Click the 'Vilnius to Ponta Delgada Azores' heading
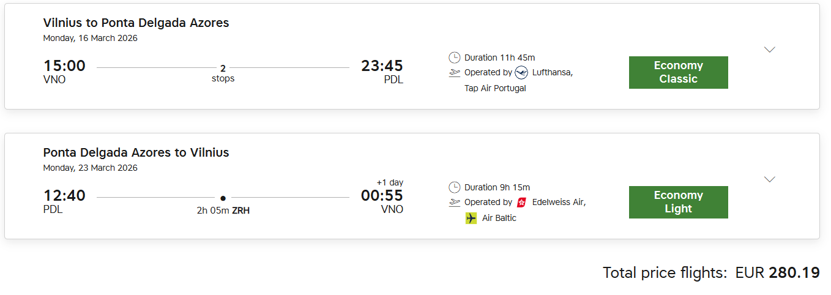The width and height of the screenshot is (831, 295). point(136,23)
